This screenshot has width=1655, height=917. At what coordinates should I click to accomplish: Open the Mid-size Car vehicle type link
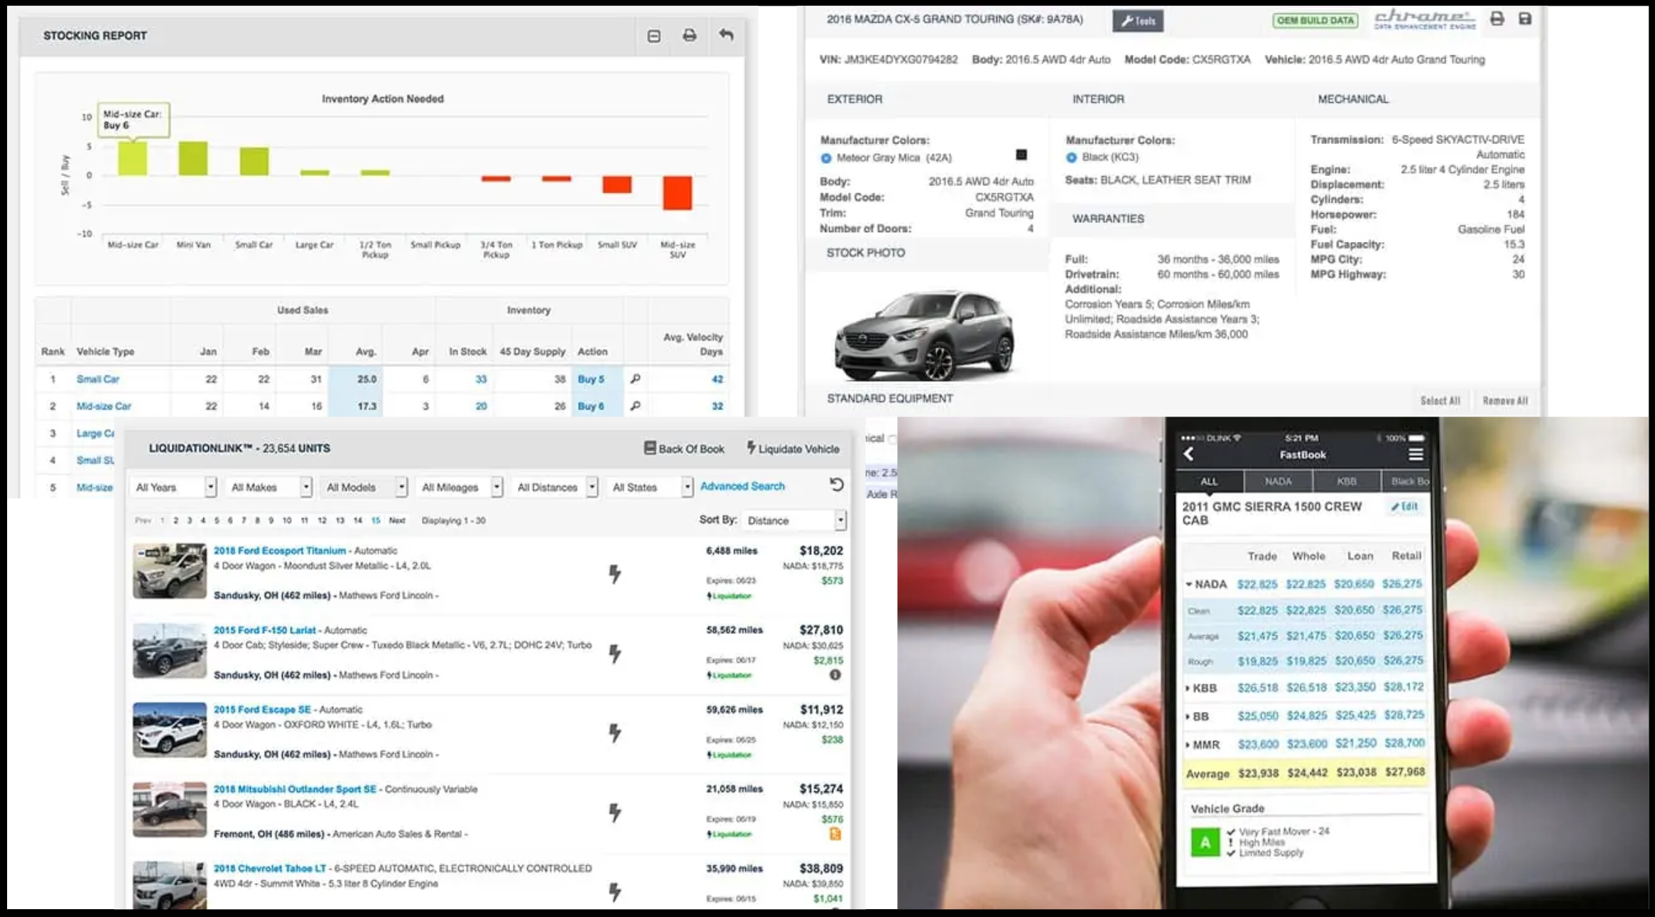pyautogui.click(x=104, y=406)
